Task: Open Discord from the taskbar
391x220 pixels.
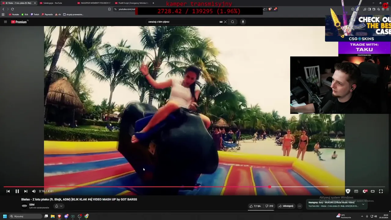Action: point(66,216)
